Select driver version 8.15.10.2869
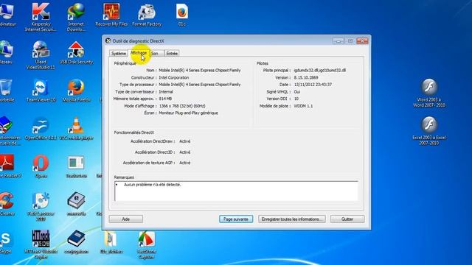This screenshot has height=265, width=472. click(x=306, y=77)
